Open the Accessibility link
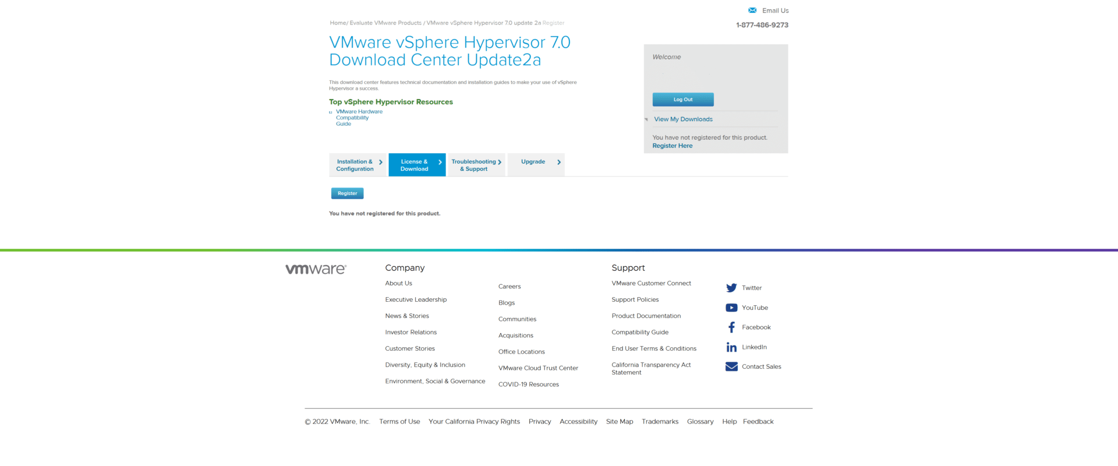Viewport: 1118px width, 466px height. coord(578,422)
